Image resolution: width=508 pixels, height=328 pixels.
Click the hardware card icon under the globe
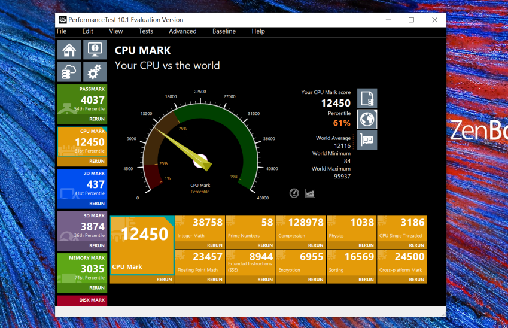(x=367, y=140)
